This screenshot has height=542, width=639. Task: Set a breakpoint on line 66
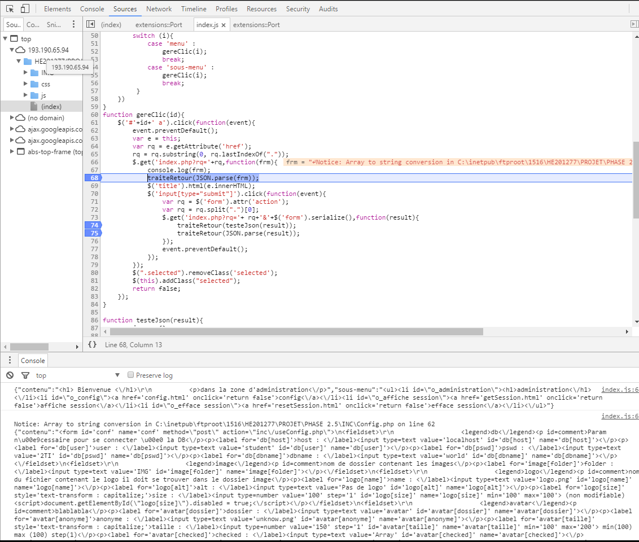(x=94, y=162)
